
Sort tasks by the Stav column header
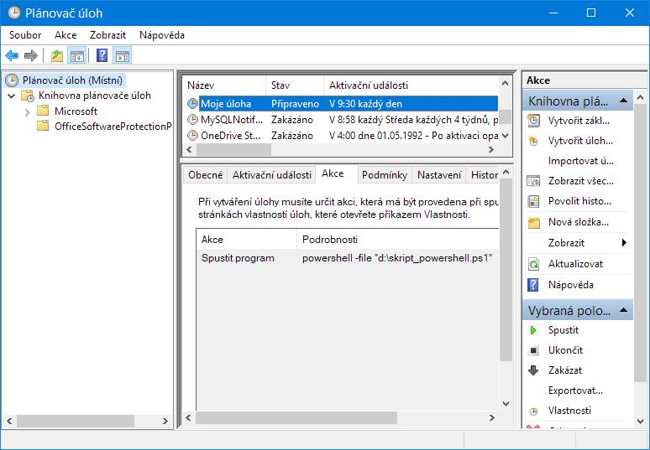pyautogui.click(x=295, y=85)
